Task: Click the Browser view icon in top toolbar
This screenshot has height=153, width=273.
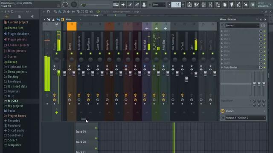Action: [218, 5]
